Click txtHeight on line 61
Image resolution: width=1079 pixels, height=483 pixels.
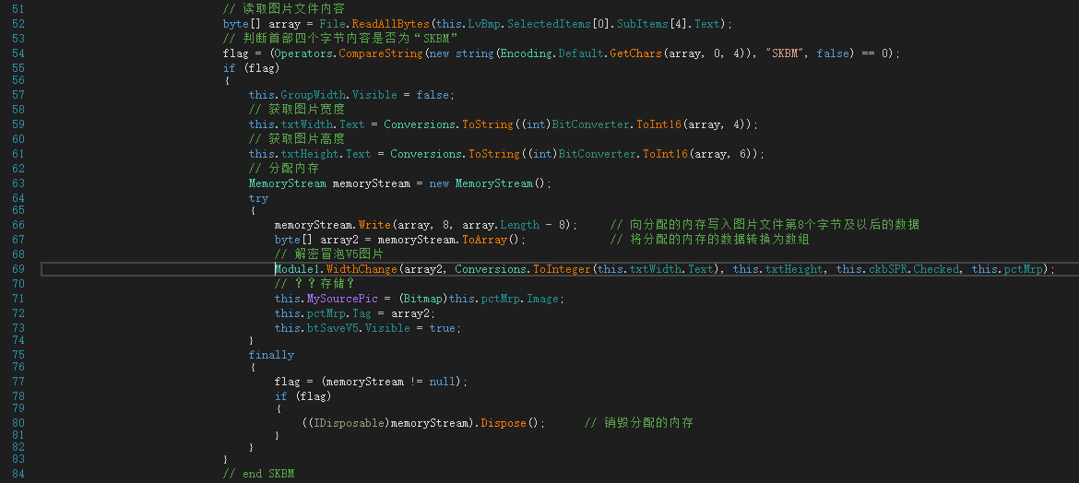tap(310, 153)
